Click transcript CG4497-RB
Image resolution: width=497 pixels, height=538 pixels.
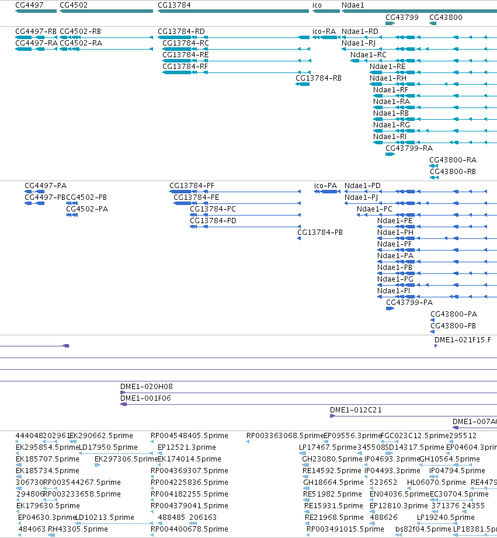[x=36, y=32]
